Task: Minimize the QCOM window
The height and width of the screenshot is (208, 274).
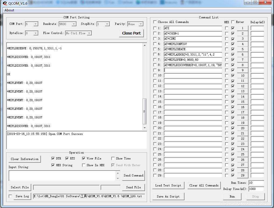Action: [x=248, y=2]
